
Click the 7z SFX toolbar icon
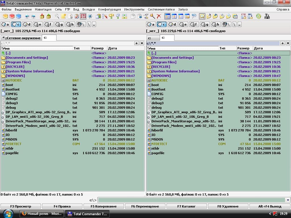267,16
